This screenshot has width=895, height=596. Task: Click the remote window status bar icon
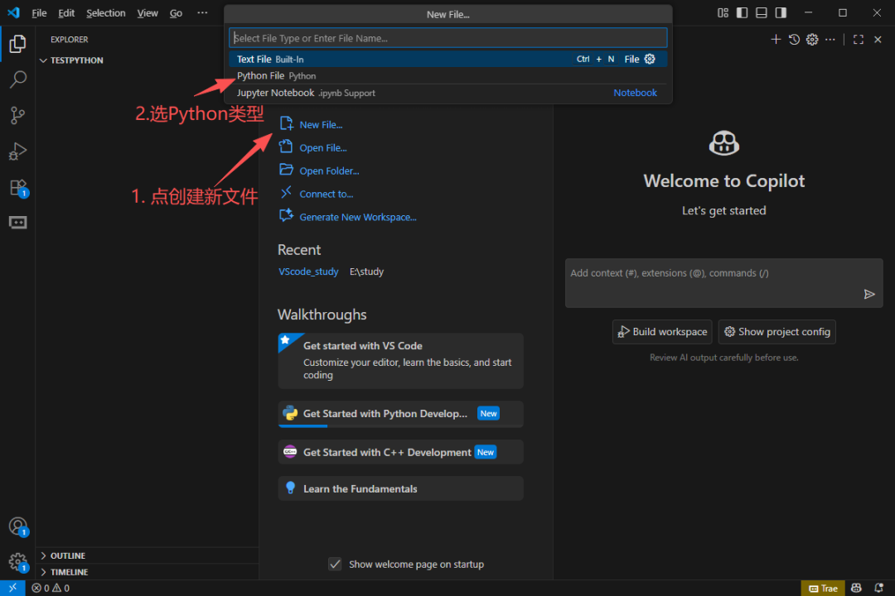pos(12,588)
